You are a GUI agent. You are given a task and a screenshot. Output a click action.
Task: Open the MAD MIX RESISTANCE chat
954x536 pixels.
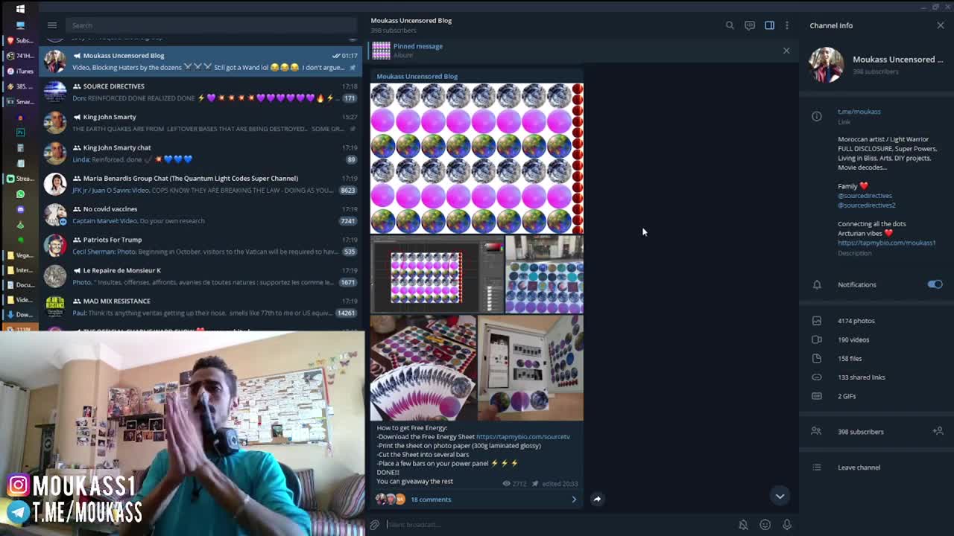(201, 306)
